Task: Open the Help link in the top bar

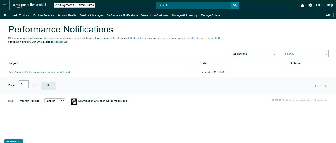Action: tap(330, 5)
